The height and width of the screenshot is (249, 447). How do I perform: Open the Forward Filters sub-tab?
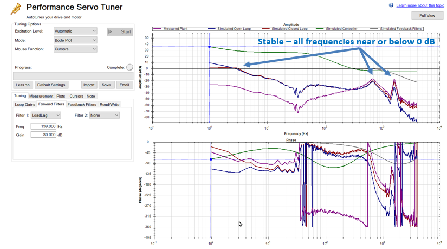click(51, 104)
